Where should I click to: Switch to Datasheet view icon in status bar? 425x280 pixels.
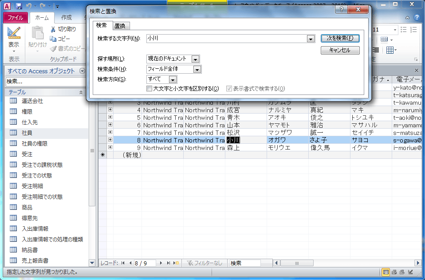386,272
